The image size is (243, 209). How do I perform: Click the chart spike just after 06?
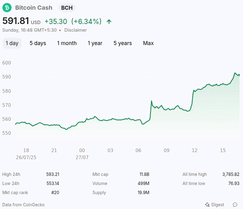[x=151, y=101]
